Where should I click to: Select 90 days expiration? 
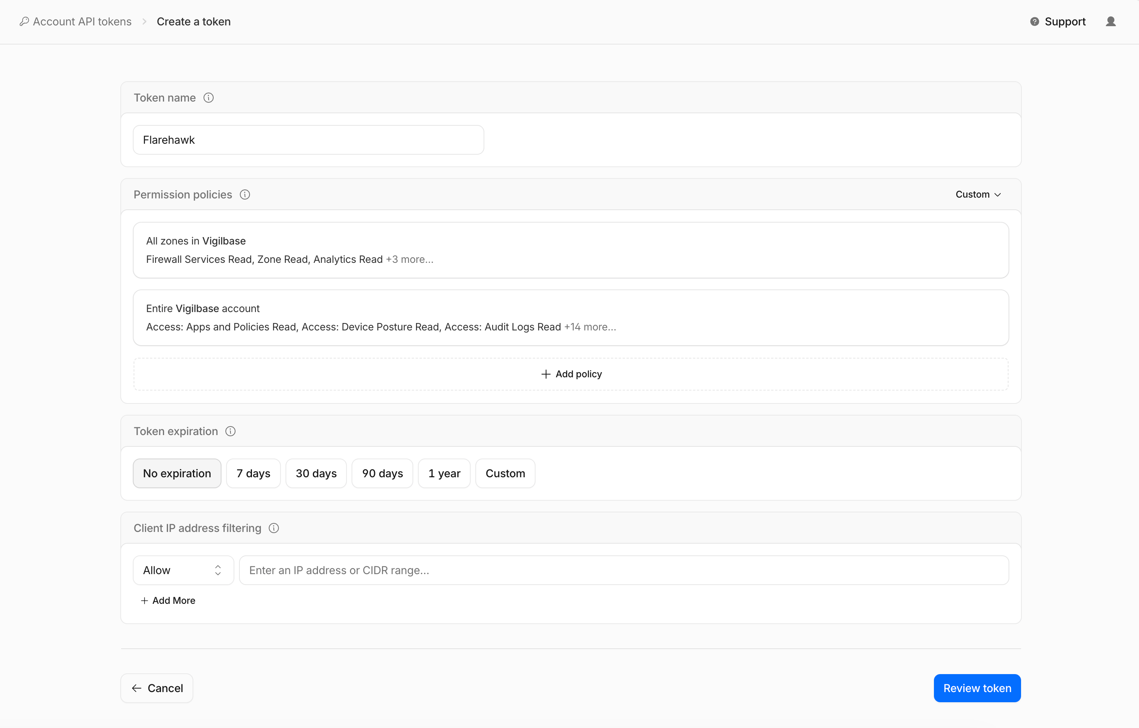point(383,473)
